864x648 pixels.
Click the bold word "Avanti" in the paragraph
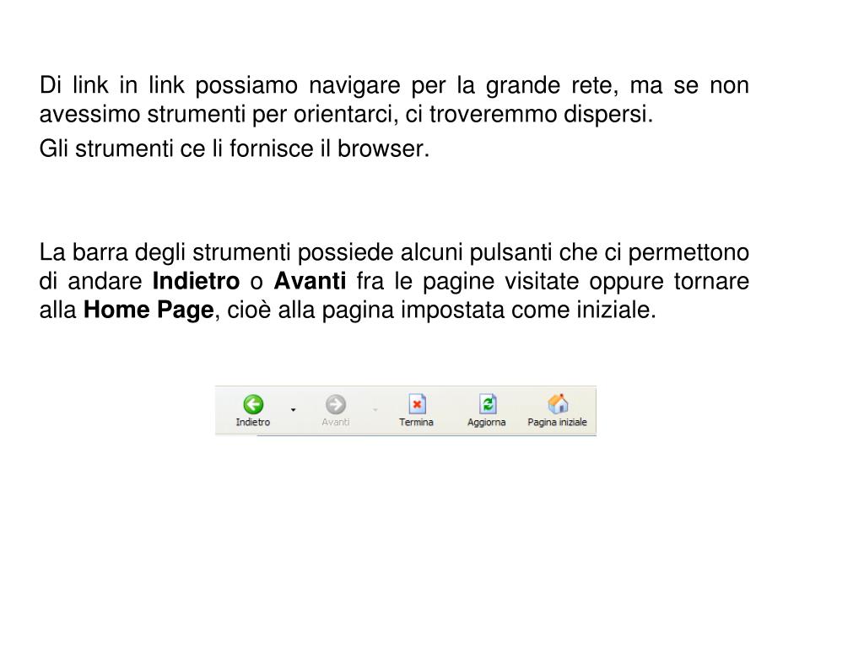coord(310,281)
